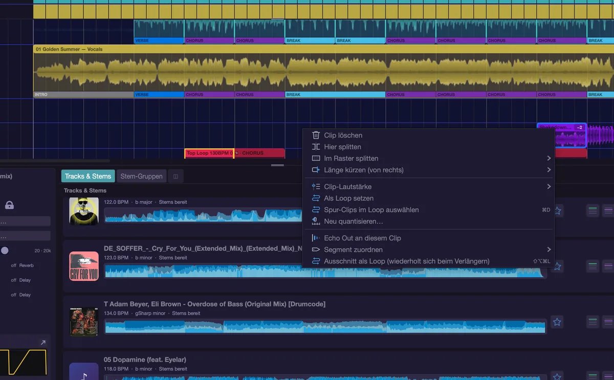This screenshot has height=380, width=614.
Task: Click the split icon beside Hier splitten
Action: point(316,147)
